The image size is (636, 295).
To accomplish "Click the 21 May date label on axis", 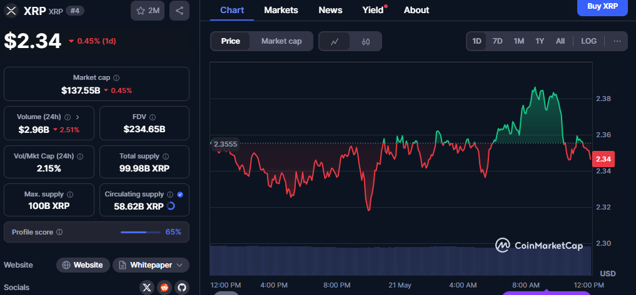I will pyautogui.click(x=400, y=285).
